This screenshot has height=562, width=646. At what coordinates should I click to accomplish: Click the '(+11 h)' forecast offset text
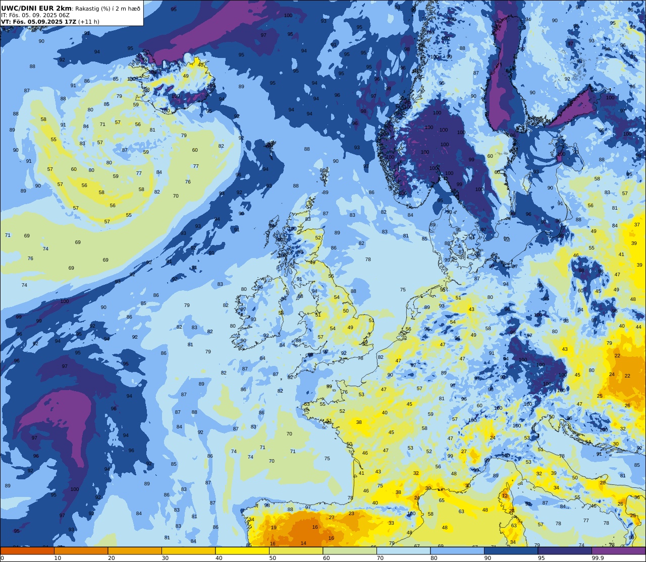pyautogui.click(x=89, y=22)
